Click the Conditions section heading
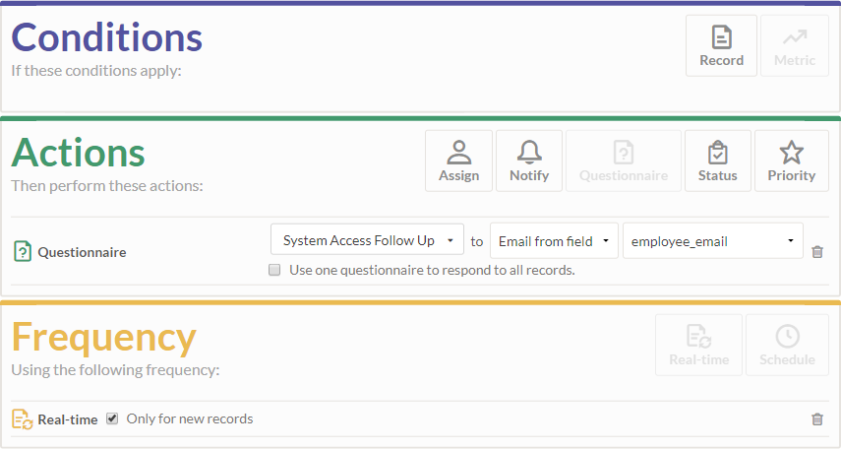 coord(106,37)
